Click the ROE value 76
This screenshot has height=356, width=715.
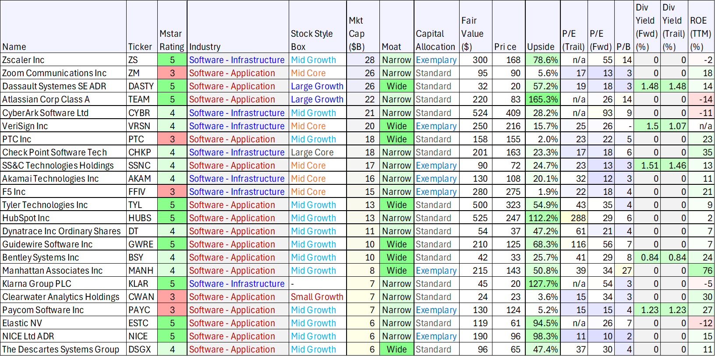click(701, 270)
